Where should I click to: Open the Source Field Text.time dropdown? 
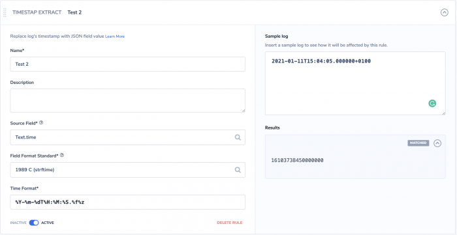tap(128, 137)
